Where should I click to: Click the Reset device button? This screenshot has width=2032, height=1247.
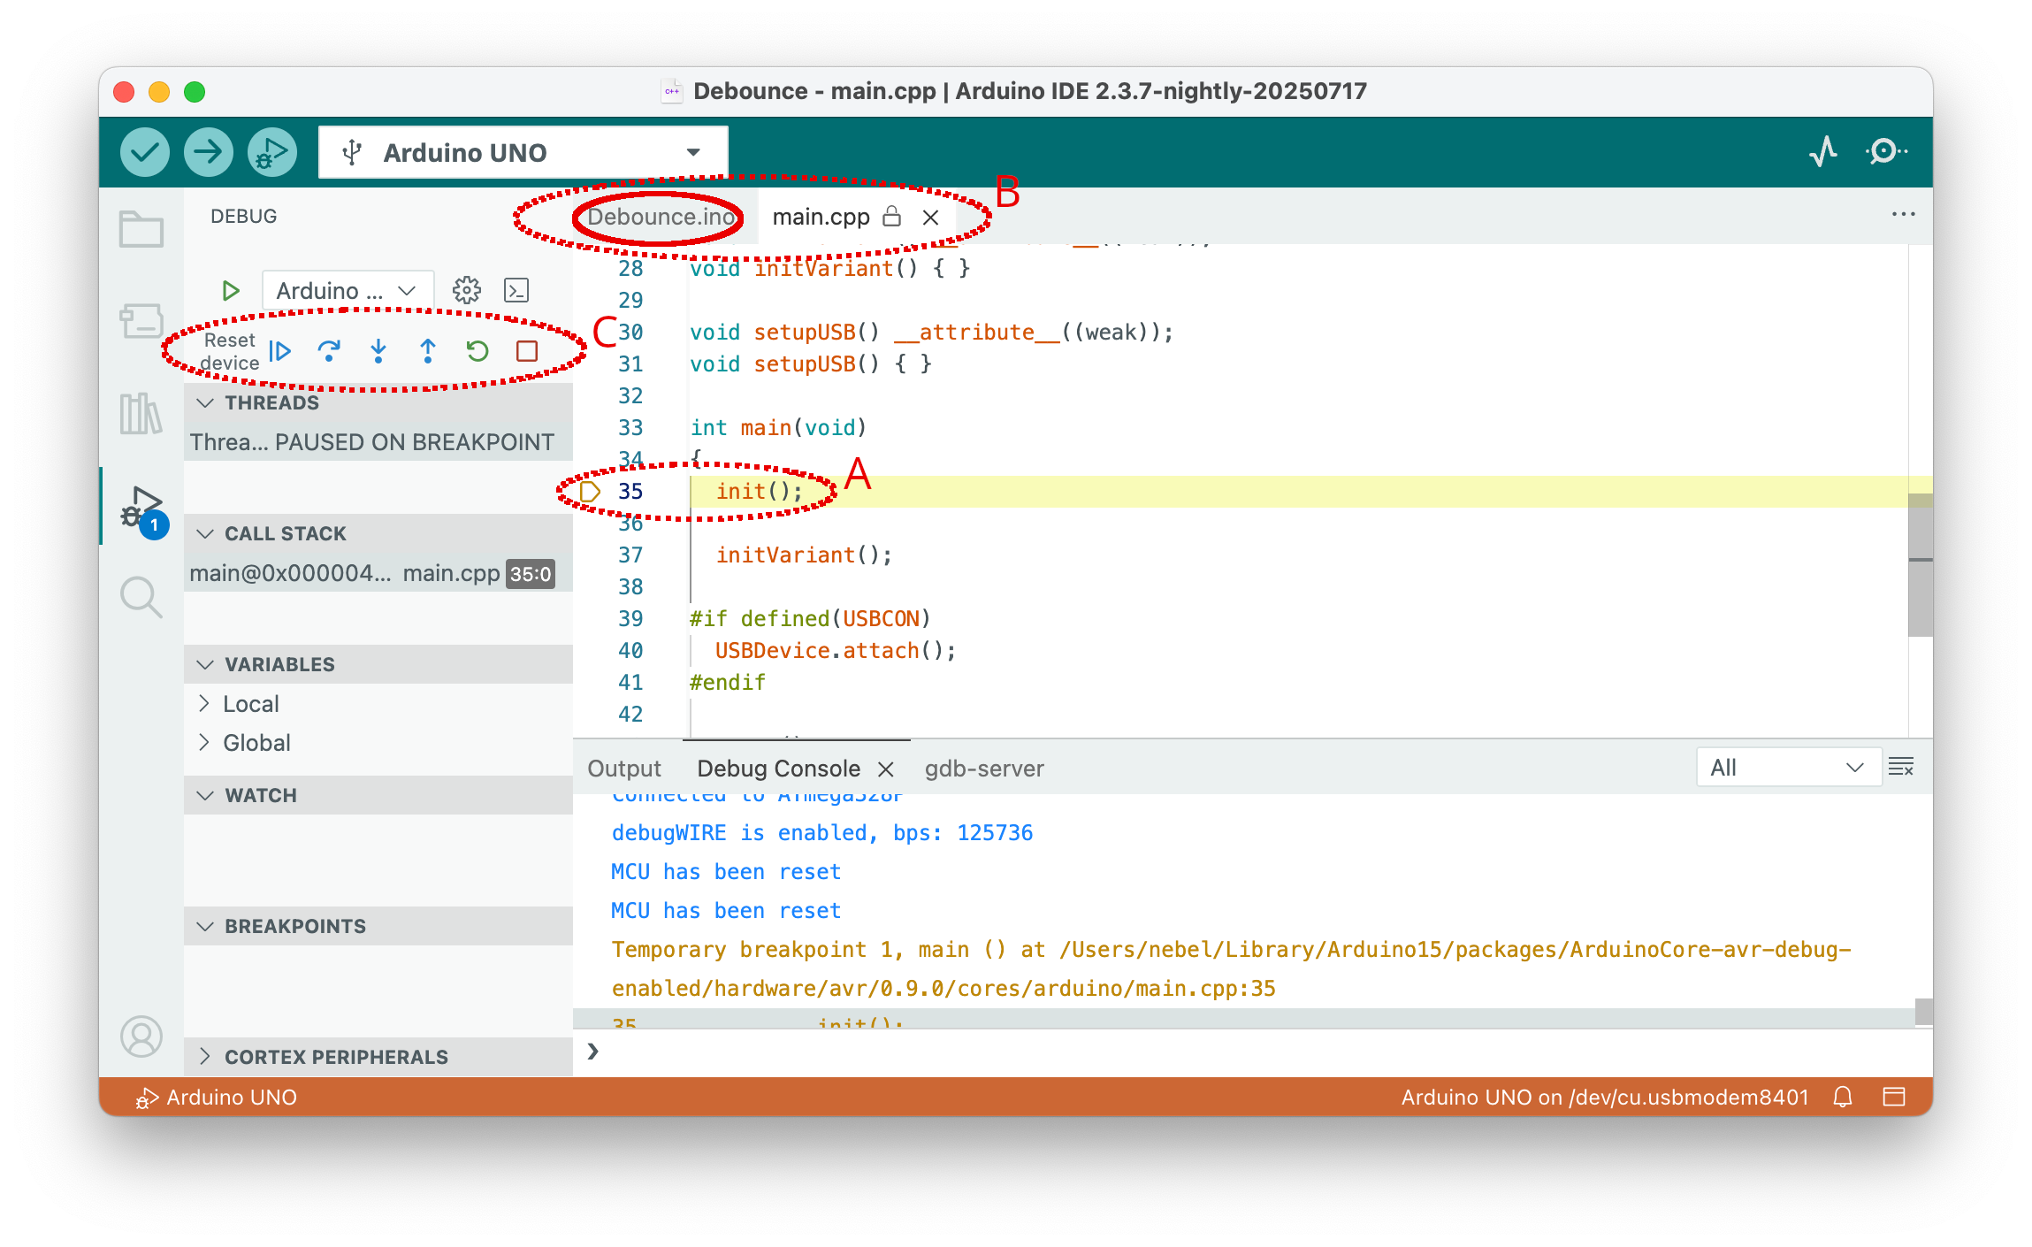click(230, 351)
